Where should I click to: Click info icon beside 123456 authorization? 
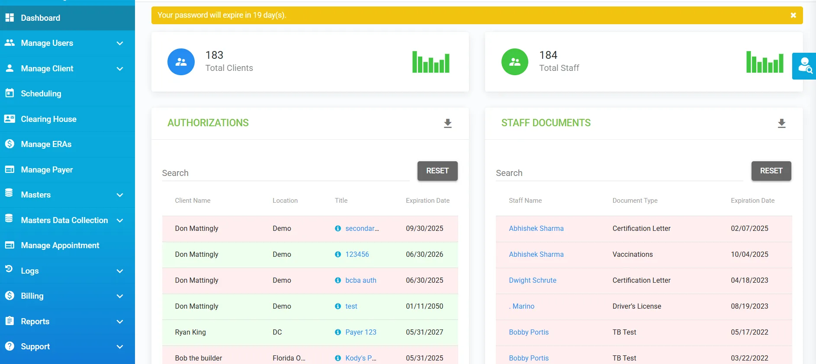pyautogui.click(x=338, y=254)
